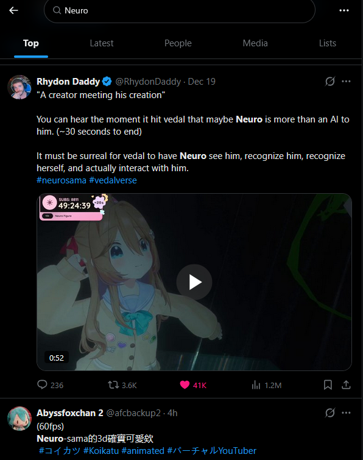Open the Media tab
363x460 pixels.
(x=255, y=43)
